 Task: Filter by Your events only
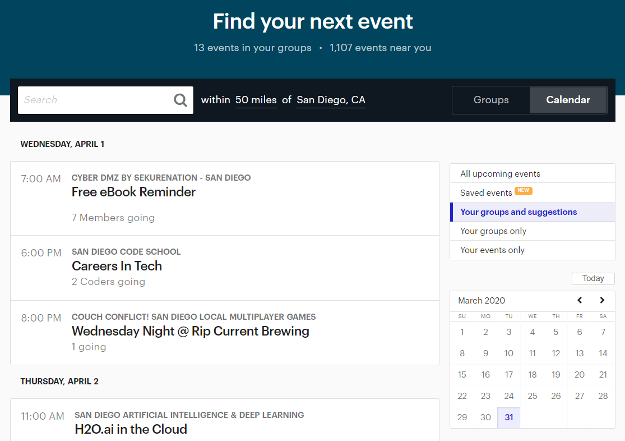532,250
